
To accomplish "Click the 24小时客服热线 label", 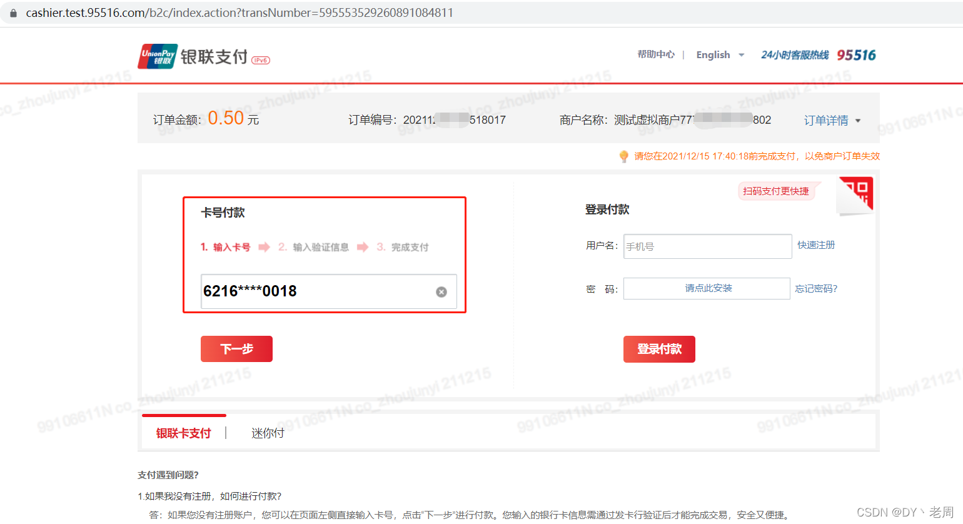I will (795, 55).
